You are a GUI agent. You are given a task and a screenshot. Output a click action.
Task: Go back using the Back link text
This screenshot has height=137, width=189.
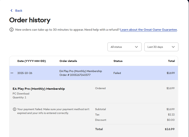(x=19, y=11)
